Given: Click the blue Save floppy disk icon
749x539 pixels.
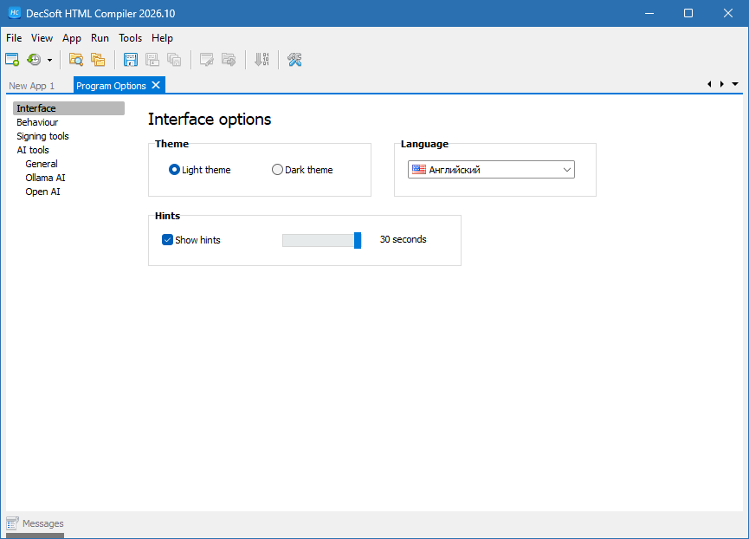Looking at the screenshot, I should click(x=131, y=59).
